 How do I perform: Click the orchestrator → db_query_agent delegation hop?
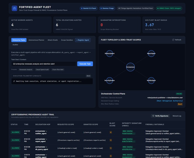(x=42, y=148)
